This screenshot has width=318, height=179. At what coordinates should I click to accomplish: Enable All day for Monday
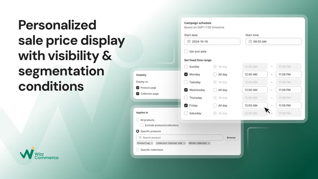(215, 74)
